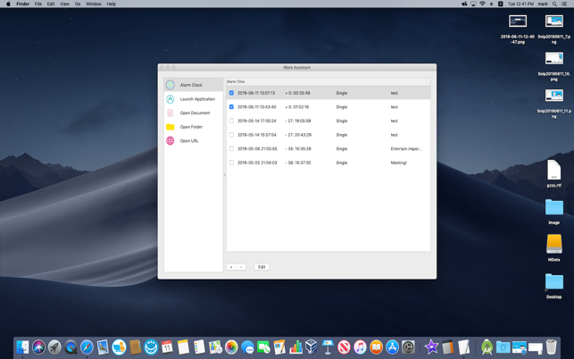574x359 pixels.
Task: Open the Launch Application section icon
Action: pos(171,99)
